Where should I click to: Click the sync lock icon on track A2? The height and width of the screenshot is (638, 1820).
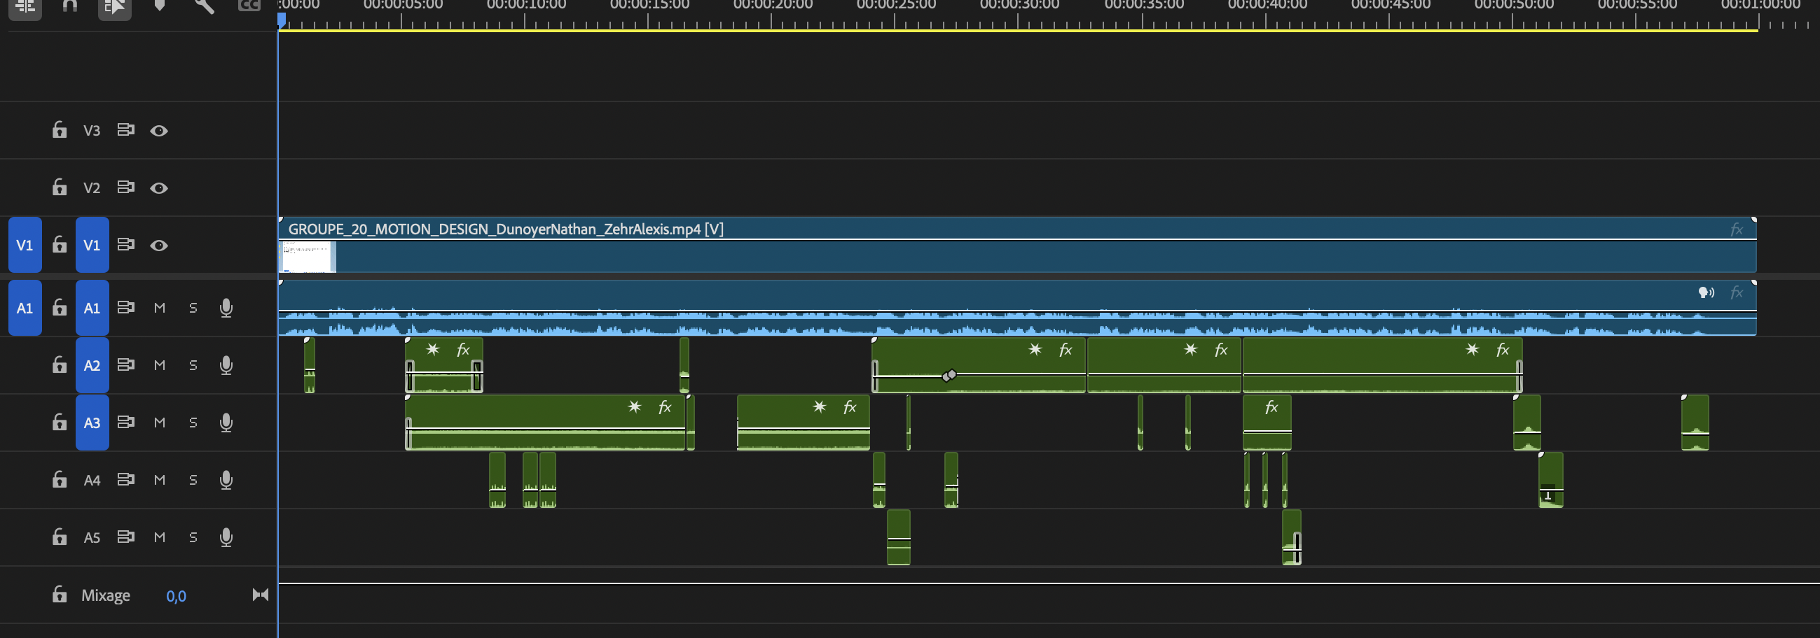pos(127,365)
